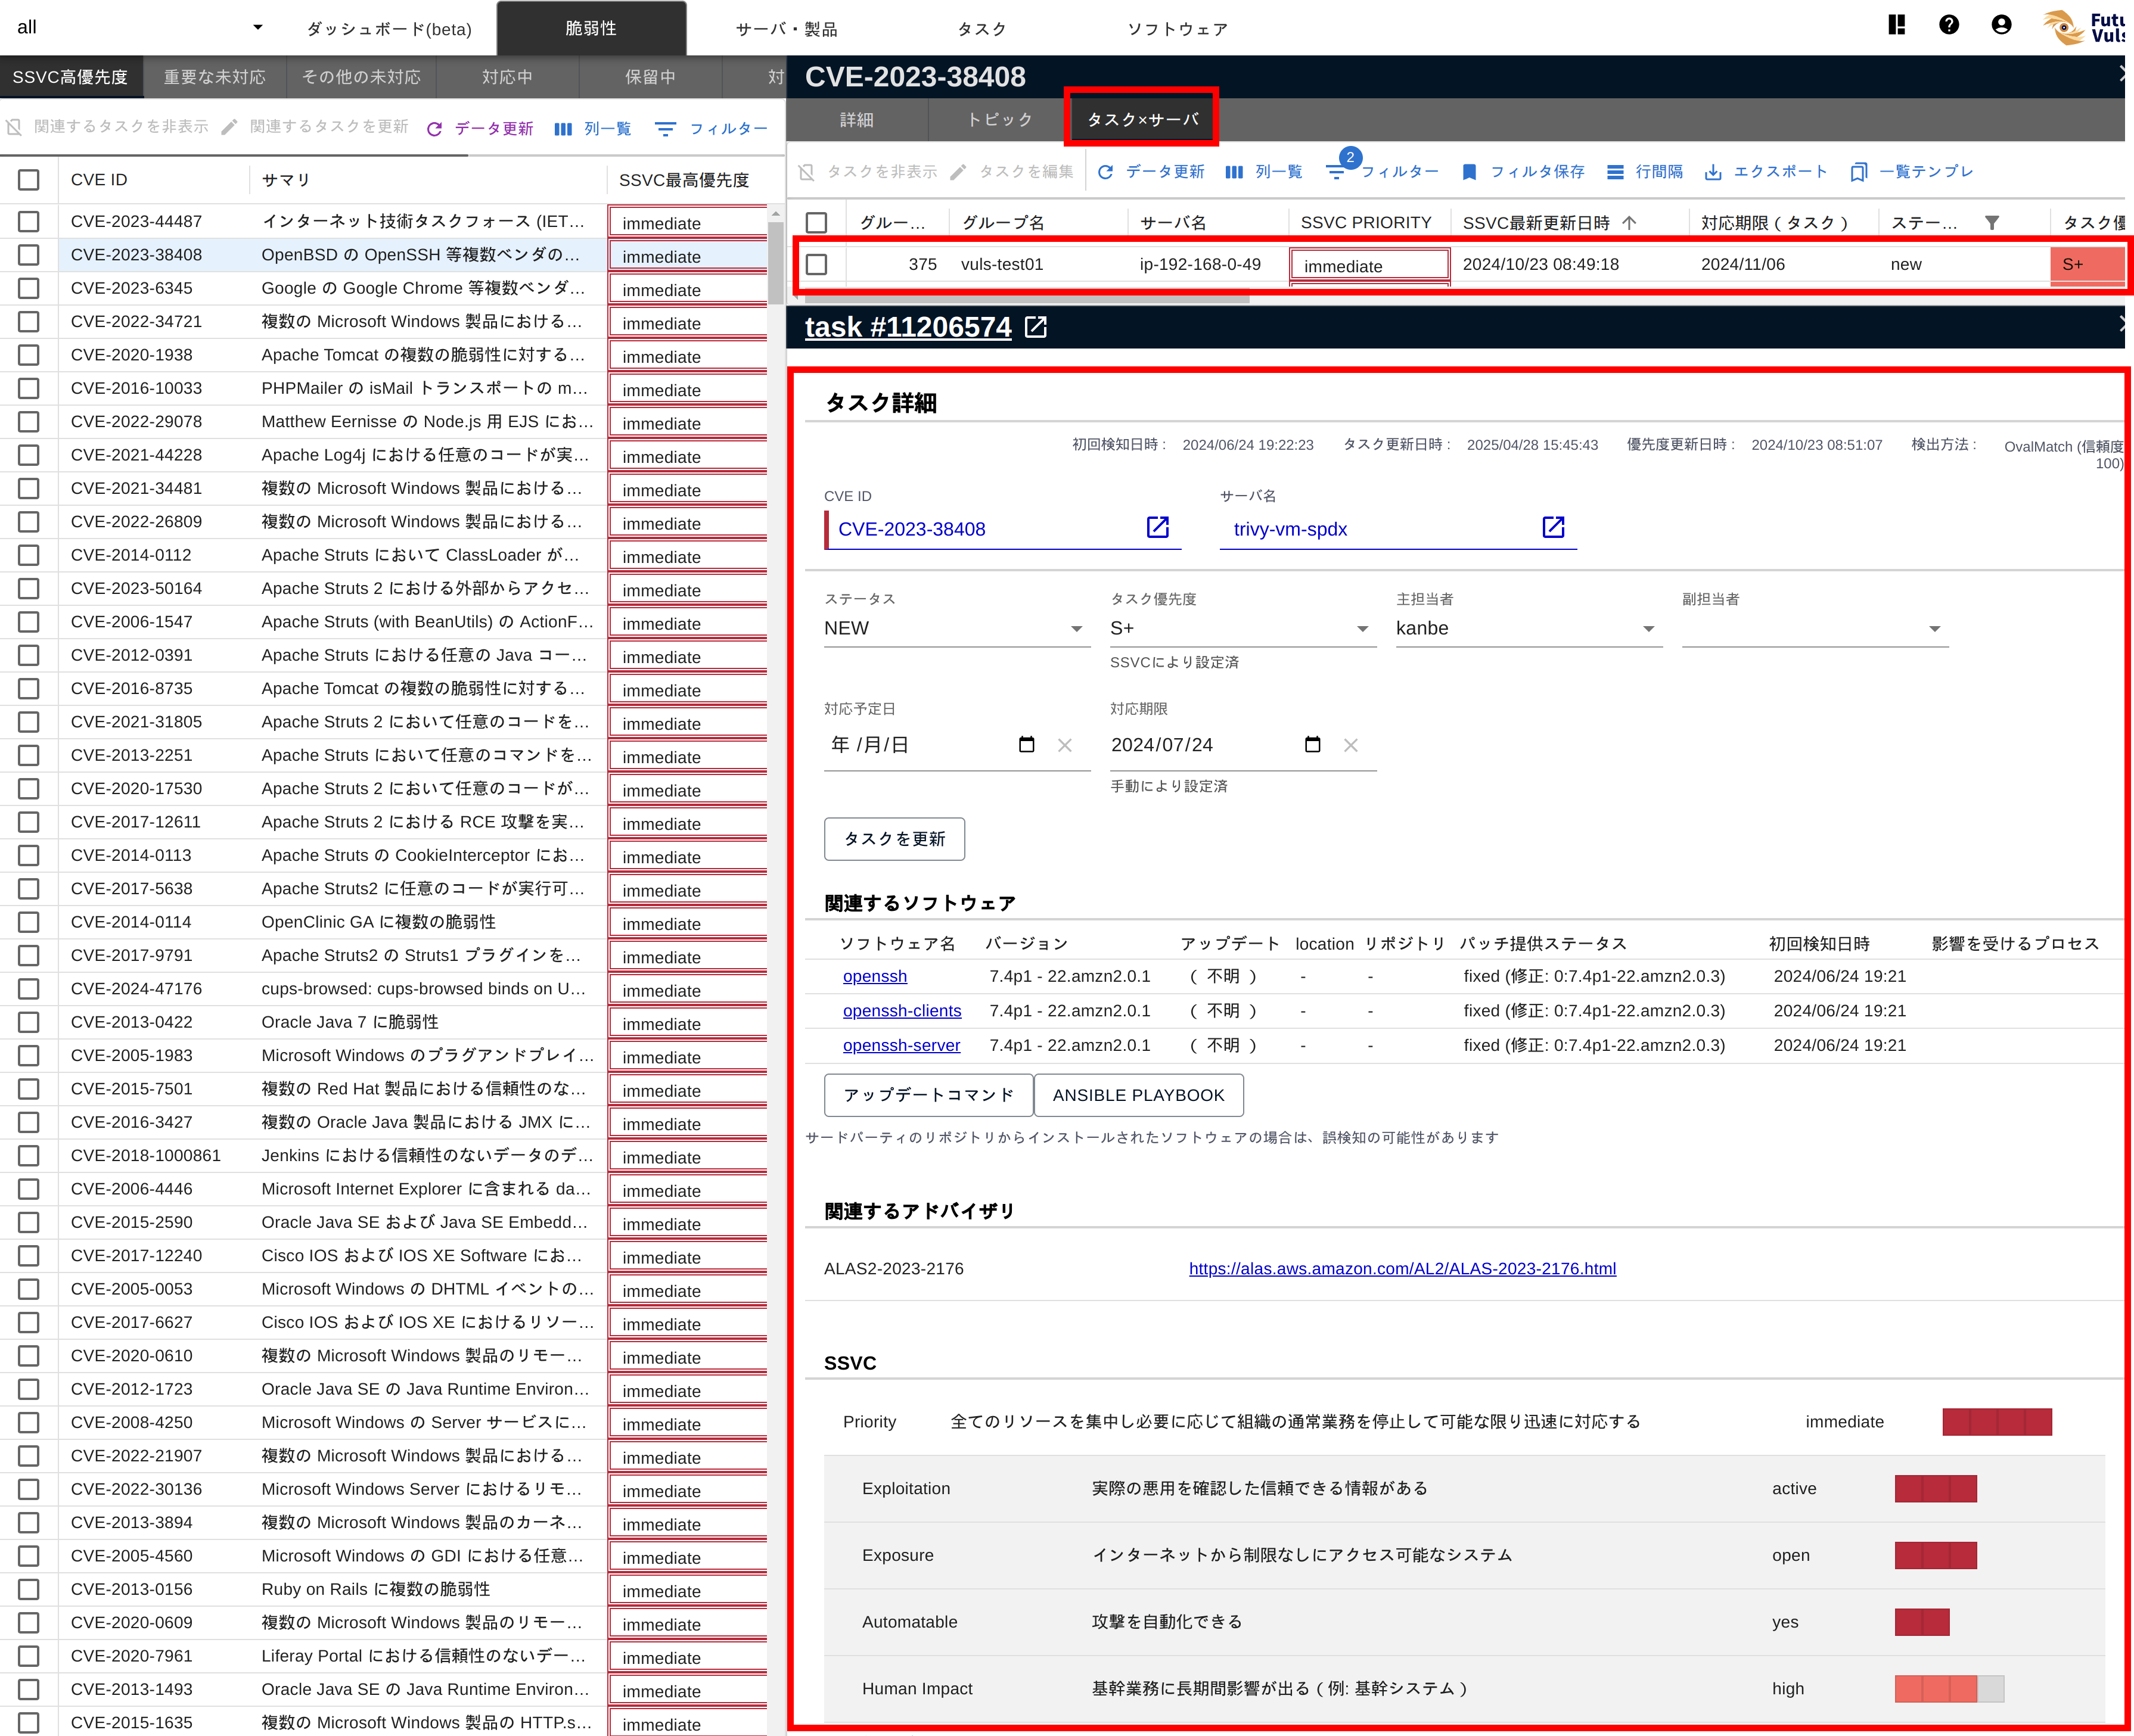Click ANSIBLE PLAYBOOK button
The width and height of the screenshot is (2134, 1736).
pos(1139,1095)
